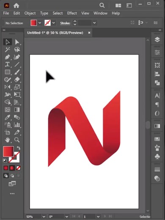Viewport: 165px width, 220px height.
Task: Select the Shape Builder tool
Action: tap(8, 102)
